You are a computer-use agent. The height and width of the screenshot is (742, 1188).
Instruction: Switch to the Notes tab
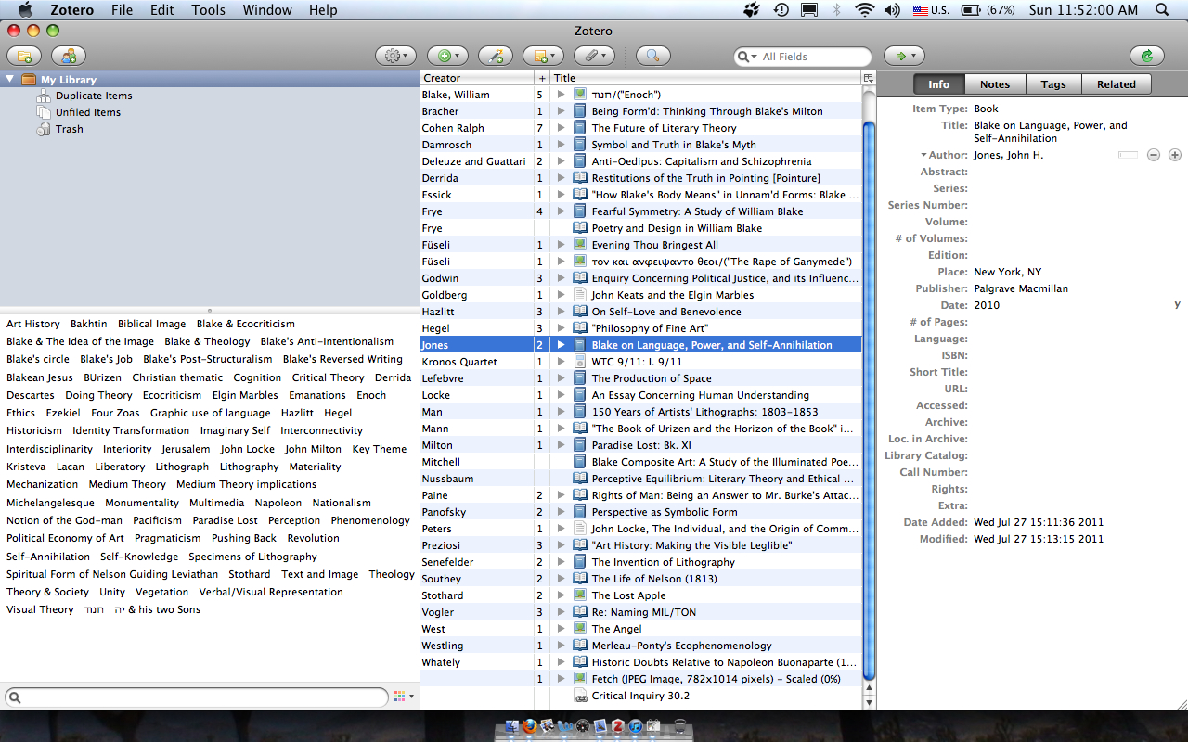tap(994, 84)
